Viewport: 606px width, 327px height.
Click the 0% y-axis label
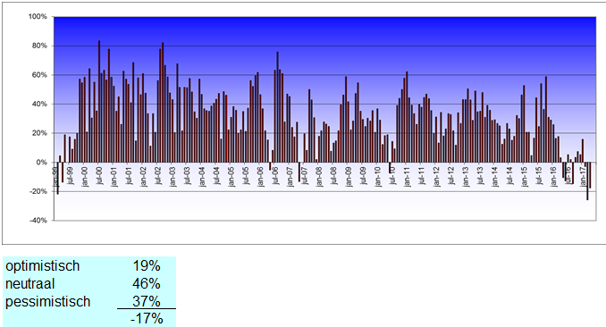(41, 163)
